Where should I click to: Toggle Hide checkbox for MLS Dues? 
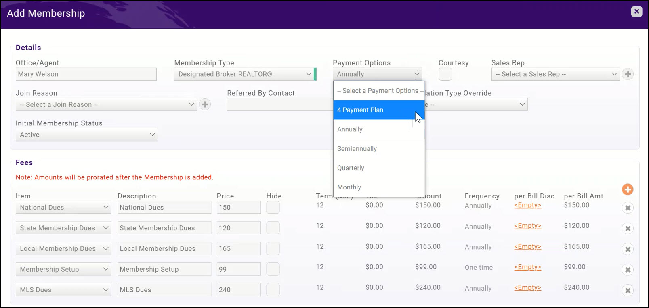click(x=273, y=289)
